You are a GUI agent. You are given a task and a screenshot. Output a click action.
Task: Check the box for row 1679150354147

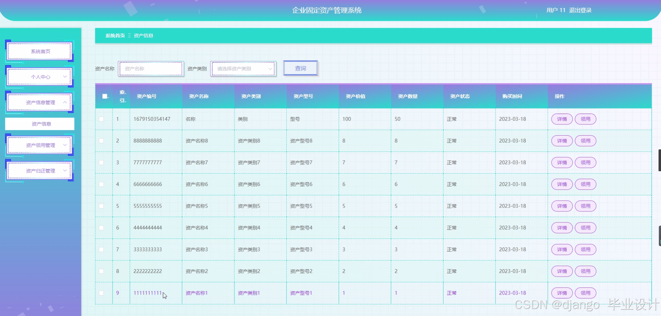click(101, 119)
